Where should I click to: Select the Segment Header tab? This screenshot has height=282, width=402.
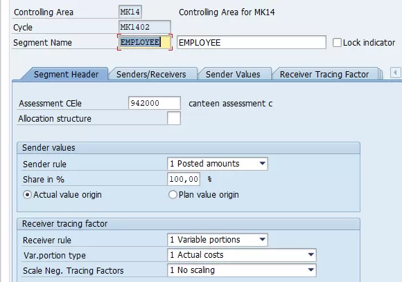coord(66,75)
